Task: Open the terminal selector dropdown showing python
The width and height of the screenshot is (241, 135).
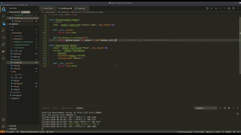Action: click(x=206, y=108)
